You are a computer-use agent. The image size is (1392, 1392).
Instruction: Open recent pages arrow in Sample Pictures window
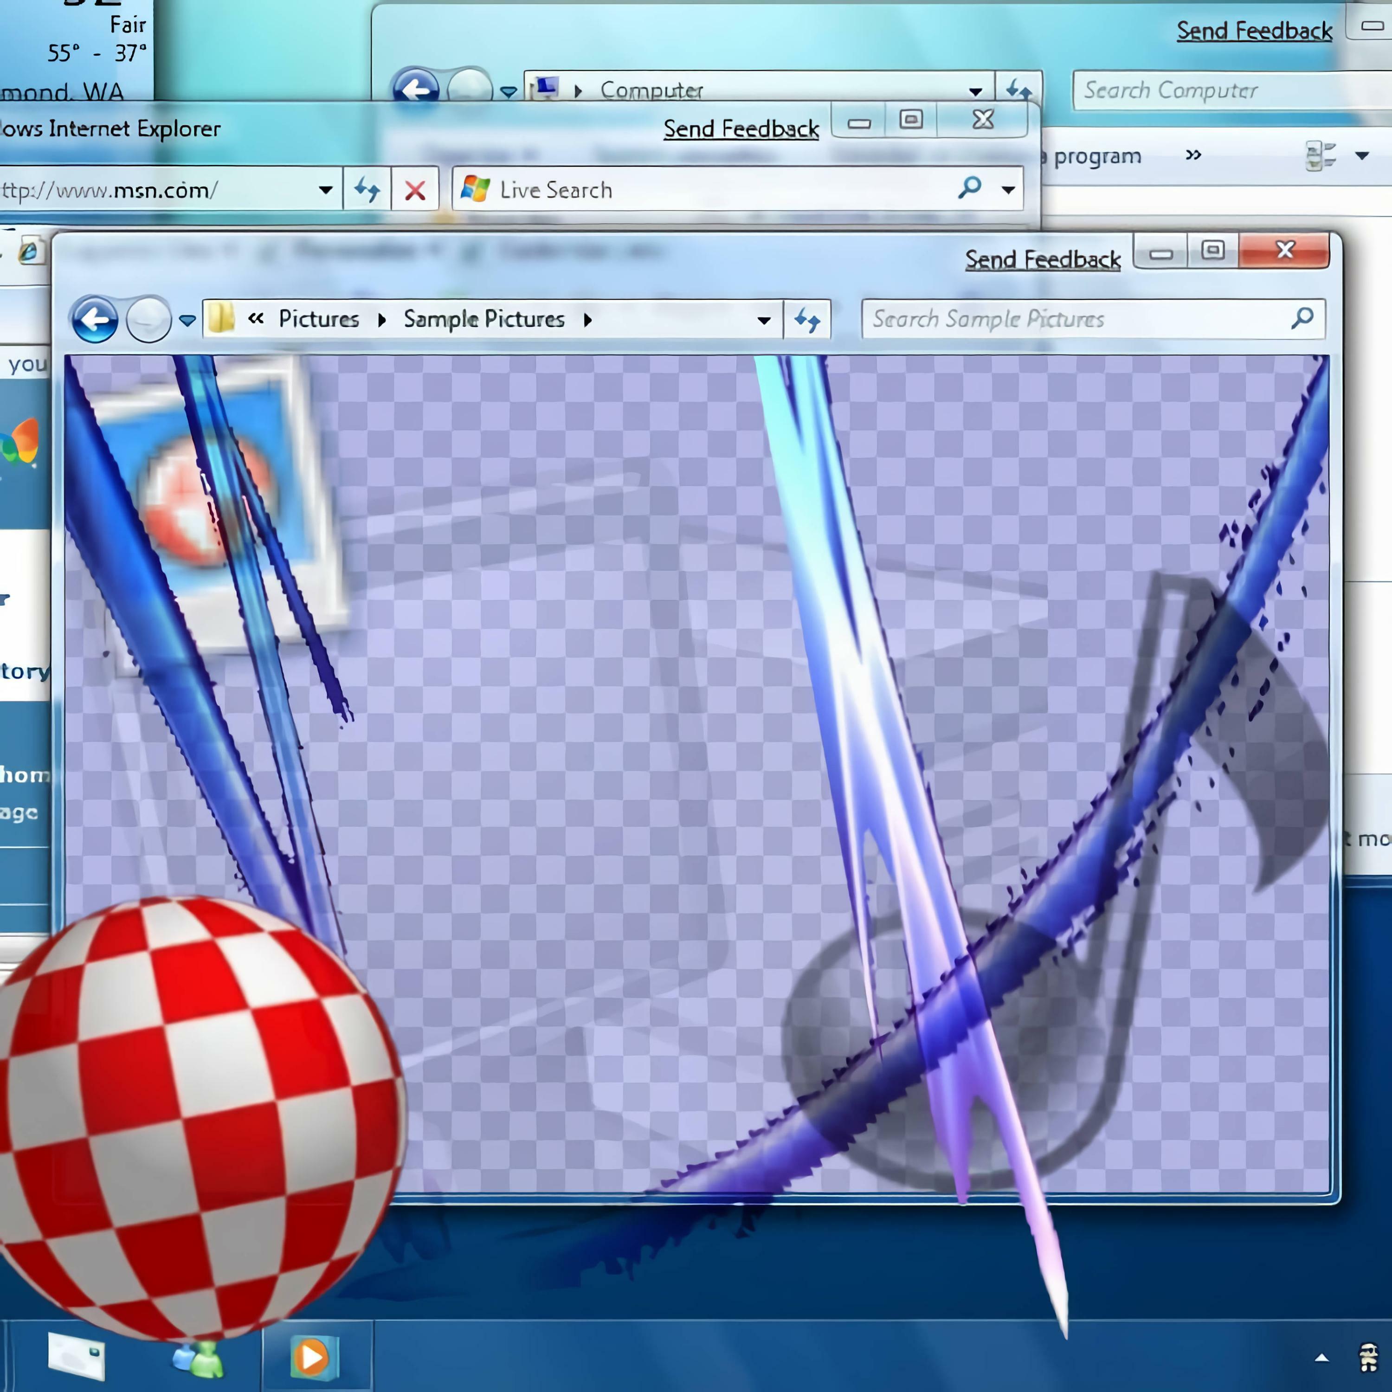coord(187,321)
